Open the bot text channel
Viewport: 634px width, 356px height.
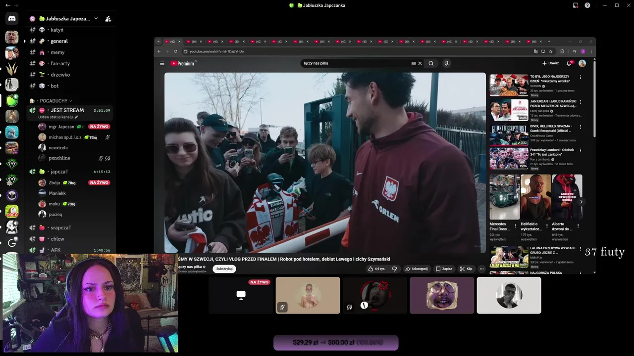tap(70, 86)
